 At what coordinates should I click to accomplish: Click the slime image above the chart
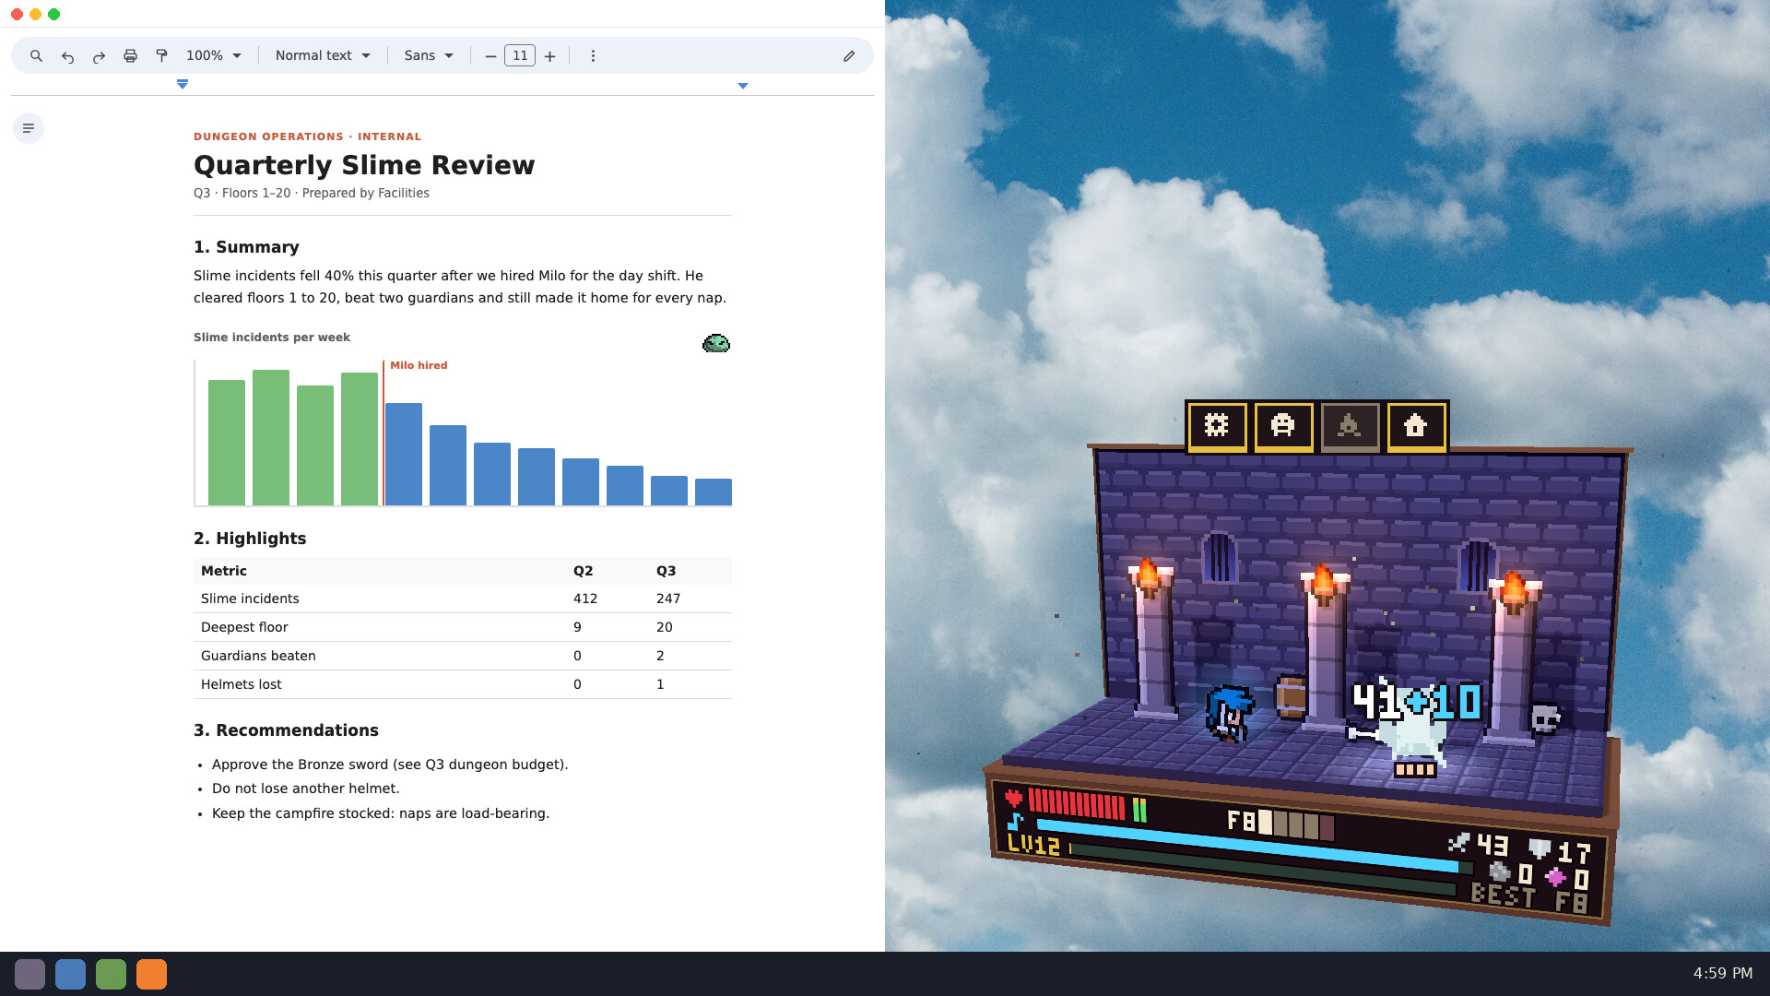point(716,344)
